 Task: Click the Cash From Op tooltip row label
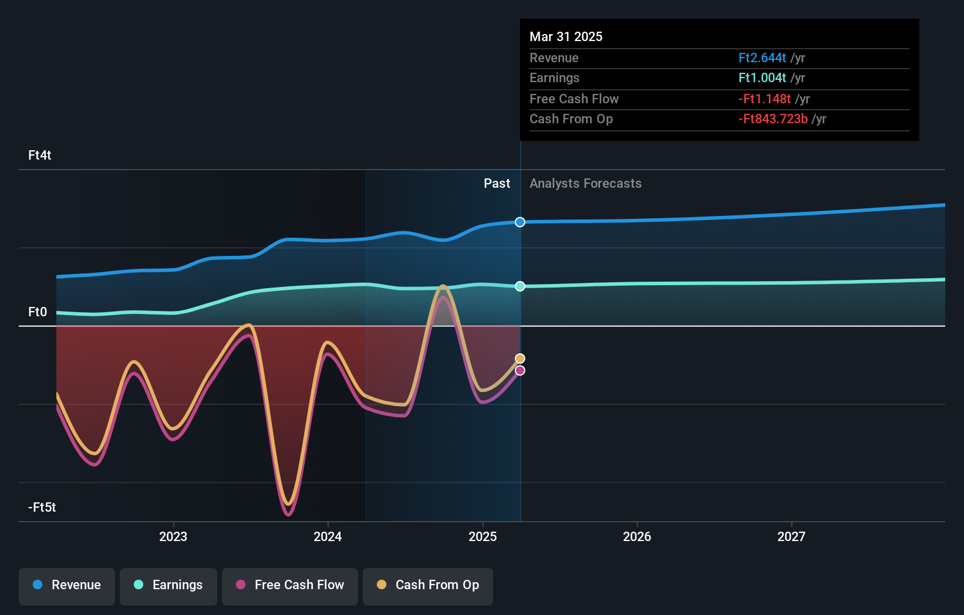[571, 119]
